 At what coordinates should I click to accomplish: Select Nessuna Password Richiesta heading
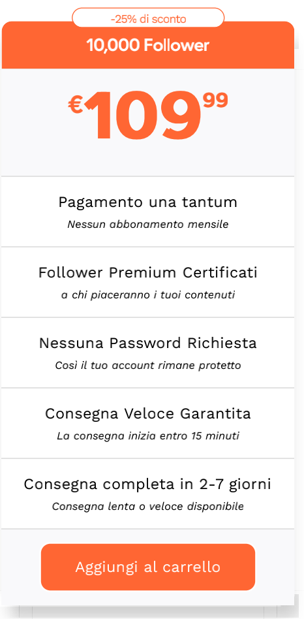(x=148, y=343)
